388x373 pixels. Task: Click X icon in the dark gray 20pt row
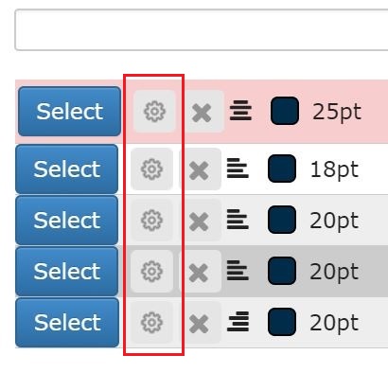click(199, 273)
